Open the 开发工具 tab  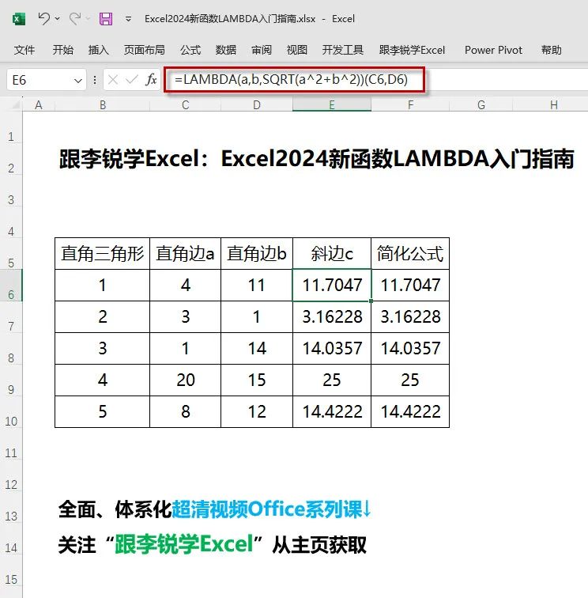pos(343,50)
